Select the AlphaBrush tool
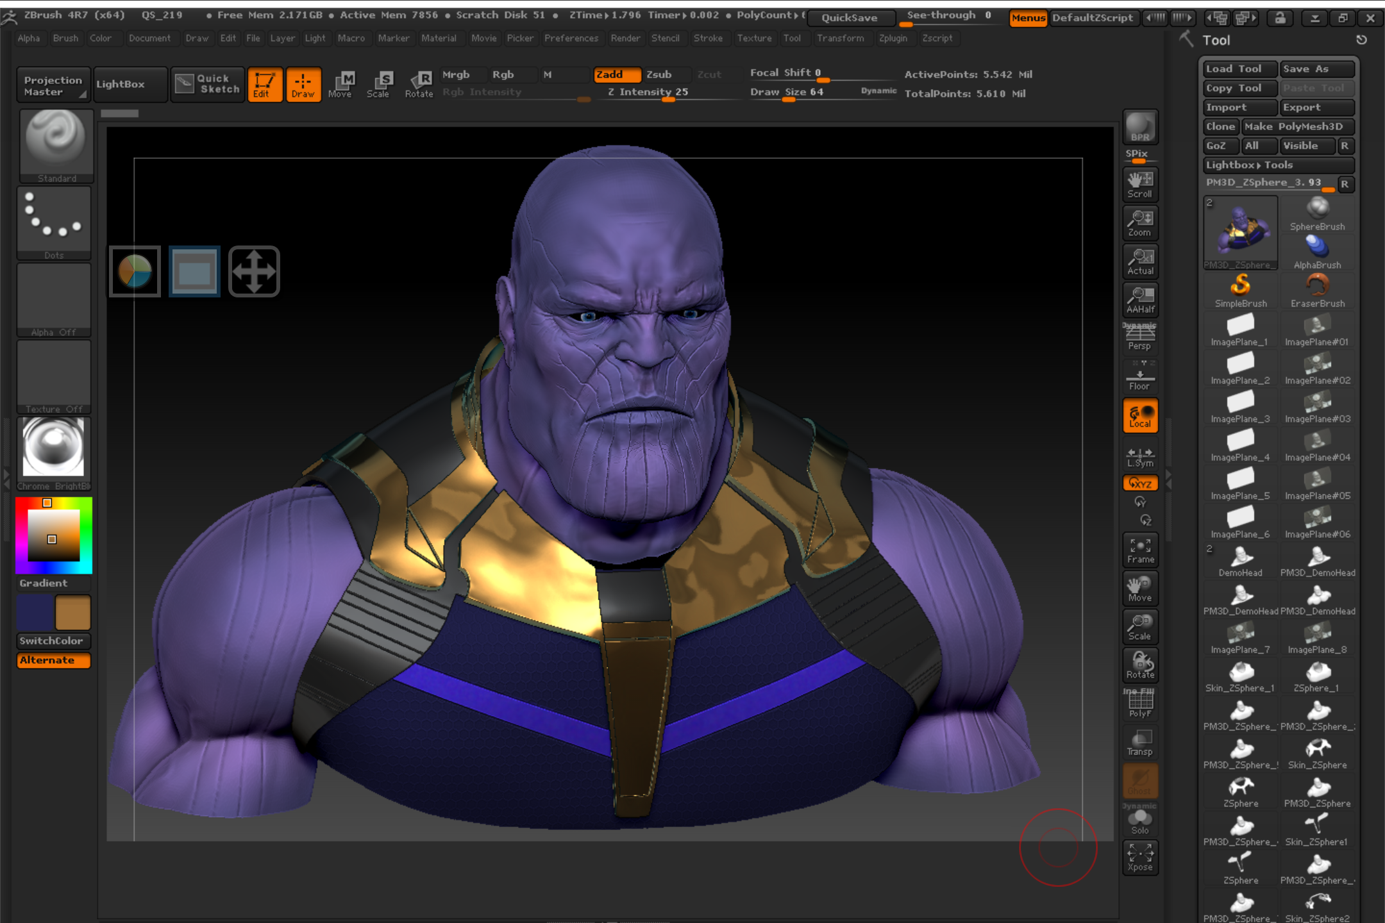Viewport: 1385px width, 923px height. pyautogui.click(x=1318, y=252)
